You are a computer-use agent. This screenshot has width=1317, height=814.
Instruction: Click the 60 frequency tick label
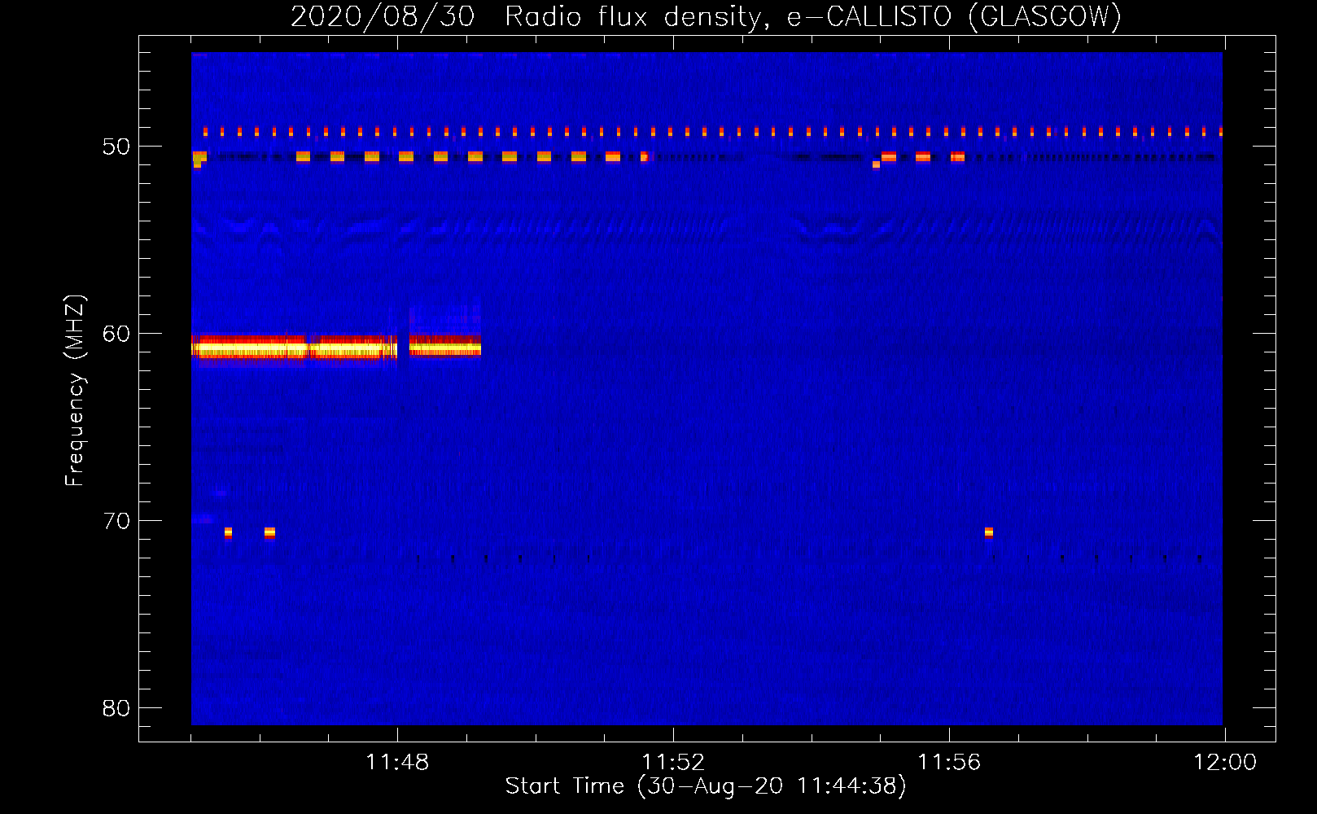(116, 334)
